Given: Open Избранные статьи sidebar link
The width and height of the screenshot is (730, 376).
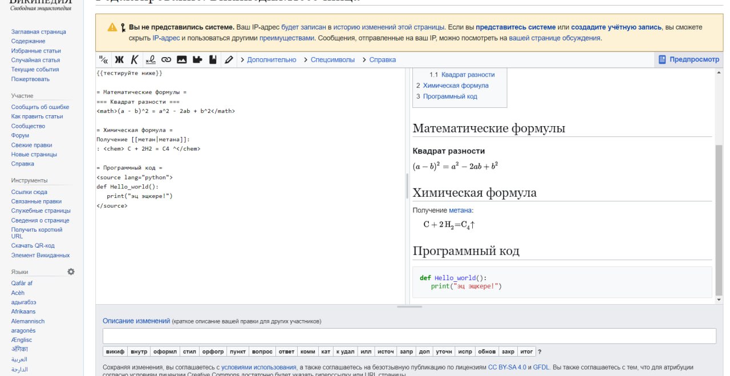Looking at the screenshot, I should pyautogui.click(x=36, y=51).
